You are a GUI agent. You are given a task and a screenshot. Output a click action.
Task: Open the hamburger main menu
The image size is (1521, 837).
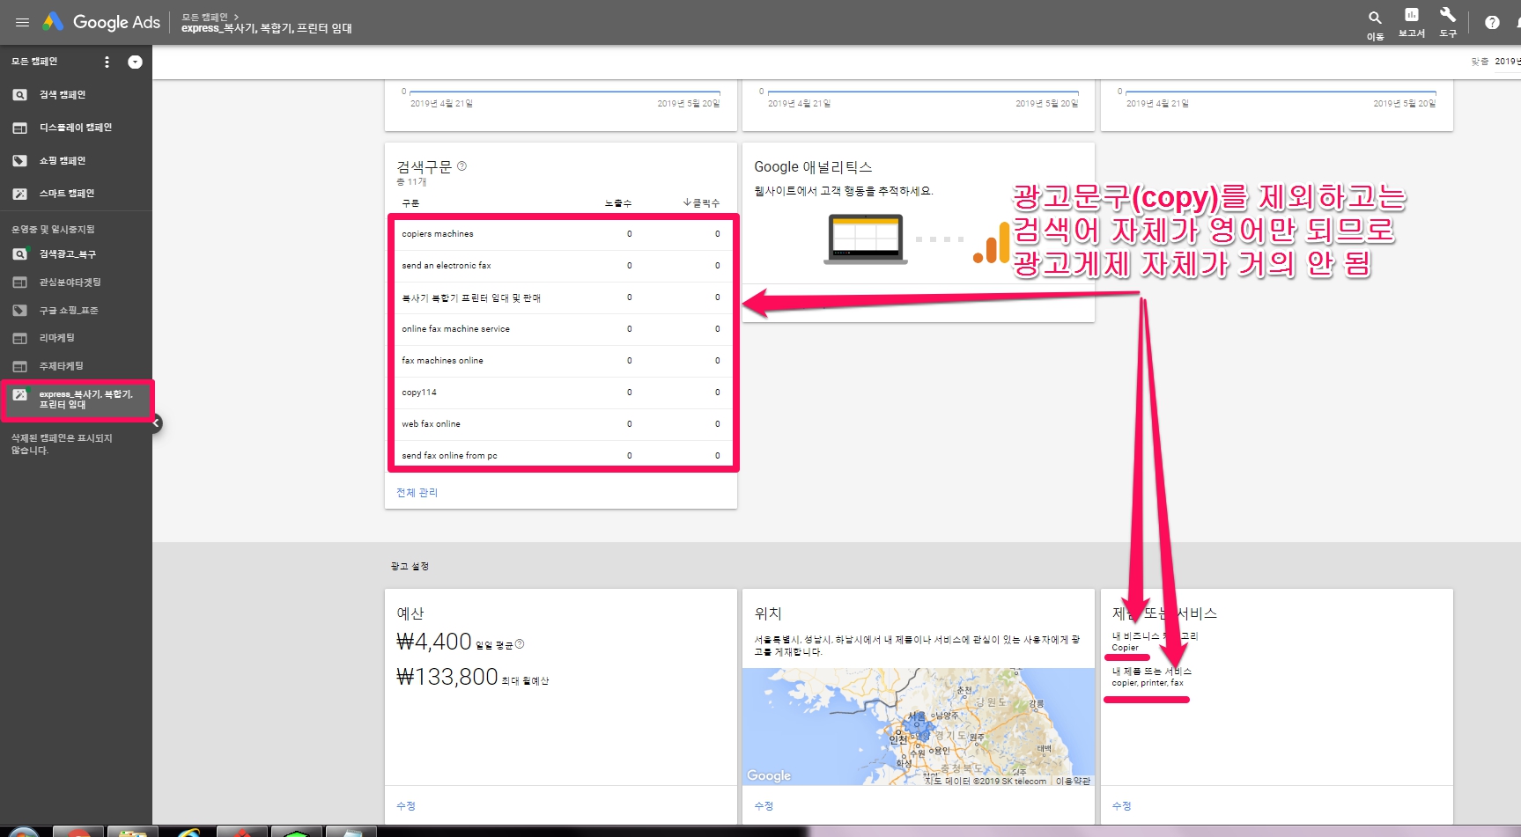pyautogui.click(x=22, y=22)
